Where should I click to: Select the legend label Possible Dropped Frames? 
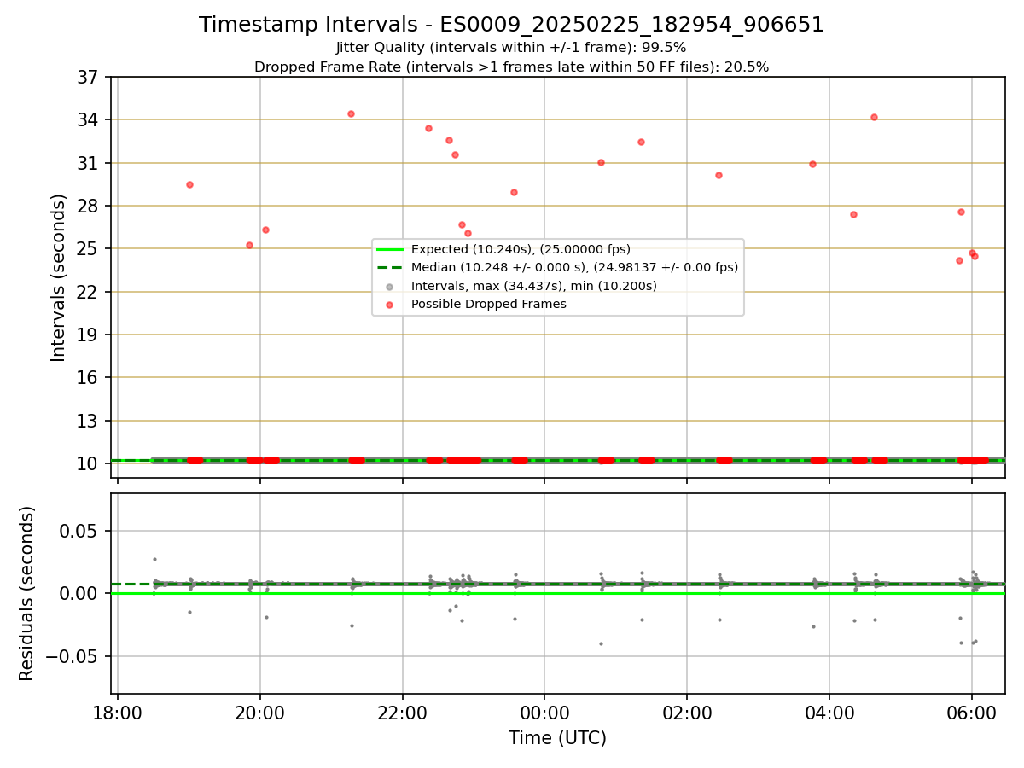tap(489, 305)
